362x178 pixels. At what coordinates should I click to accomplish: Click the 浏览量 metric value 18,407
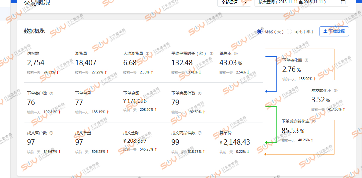point(86,63)
